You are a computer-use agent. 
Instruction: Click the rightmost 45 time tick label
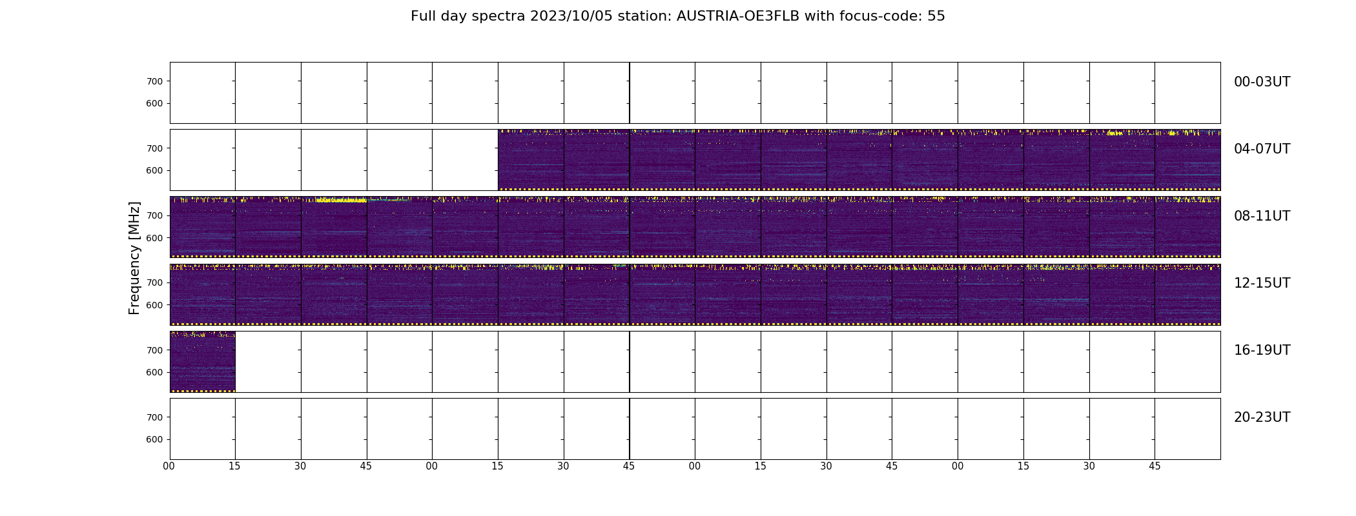[1155, 466]
